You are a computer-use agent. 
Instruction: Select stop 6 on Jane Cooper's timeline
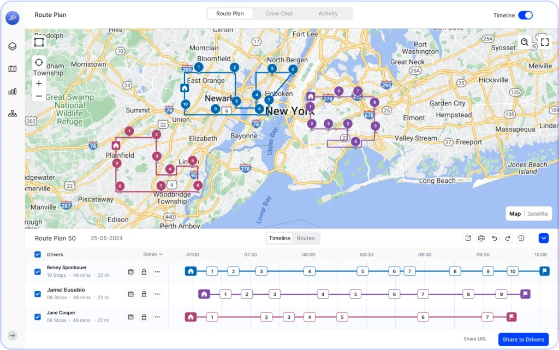[x=423, y=317]
